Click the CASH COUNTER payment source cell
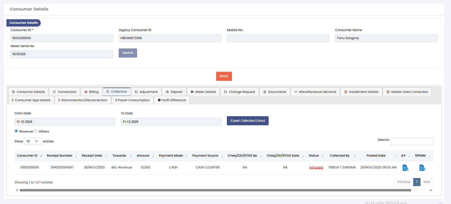The height and width of the screenshot is (204, 451). click(x=208, y=167)
